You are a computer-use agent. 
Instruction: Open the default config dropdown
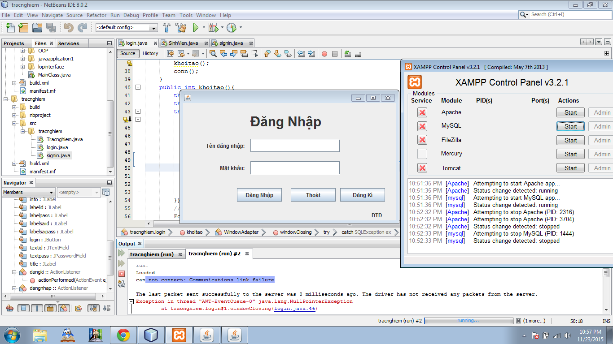pyautogui.click(x=127, y=28)
